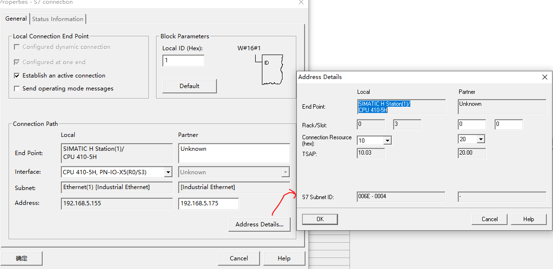Confirm properties with the 确定 button
The width and height of the screenshot is (553, 269).
22,258
